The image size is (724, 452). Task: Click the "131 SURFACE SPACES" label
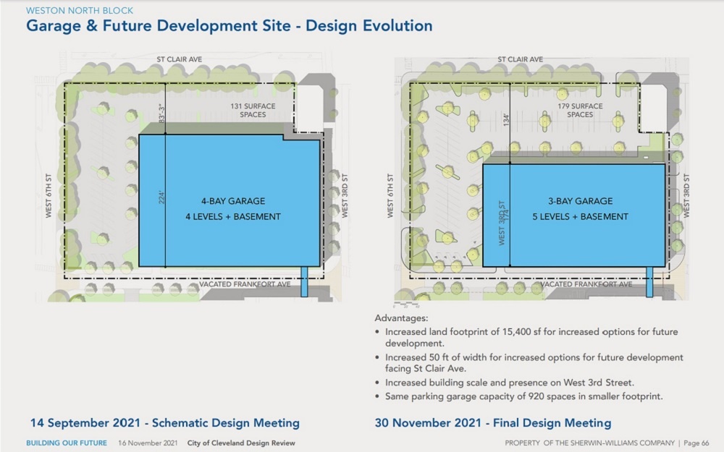click(x=253, y=110)
